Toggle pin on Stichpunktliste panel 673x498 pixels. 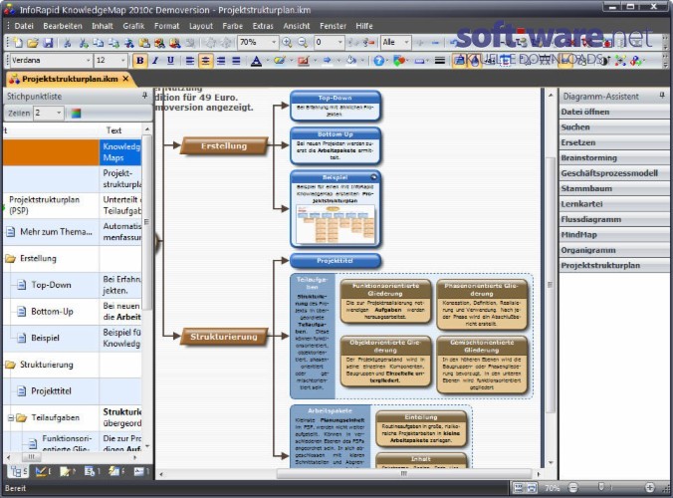pos(145,96)
